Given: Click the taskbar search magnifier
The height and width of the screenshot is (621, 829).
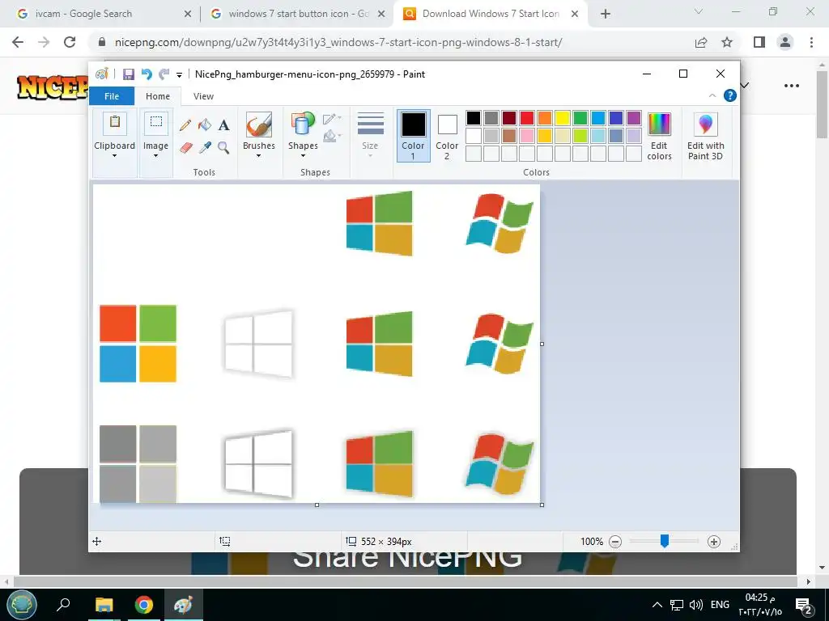Looking at the screenshot, I should tap(63, 605).
